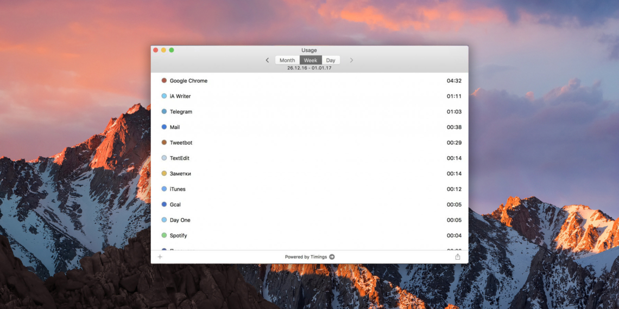Viewport: 619px width, 309px height.
Task: Click the arrow icon beside Powered by Timings
Action: pyautogui.click(x=332, y=257)
